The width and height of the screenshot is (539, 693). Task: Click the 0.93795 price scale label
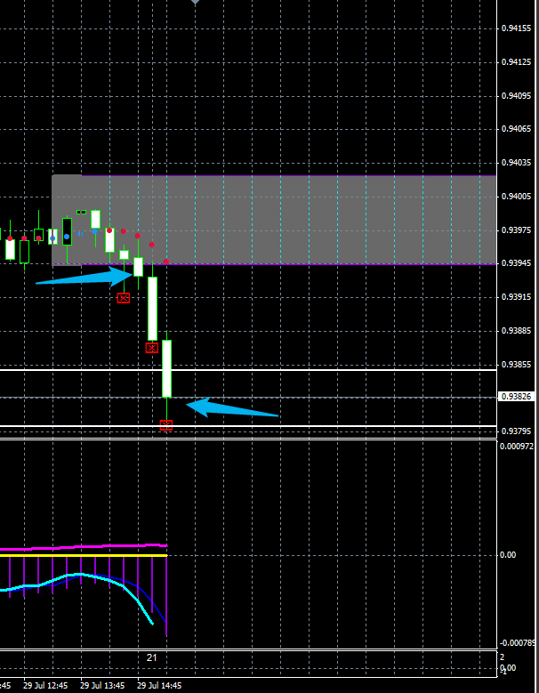click(516, 431)
